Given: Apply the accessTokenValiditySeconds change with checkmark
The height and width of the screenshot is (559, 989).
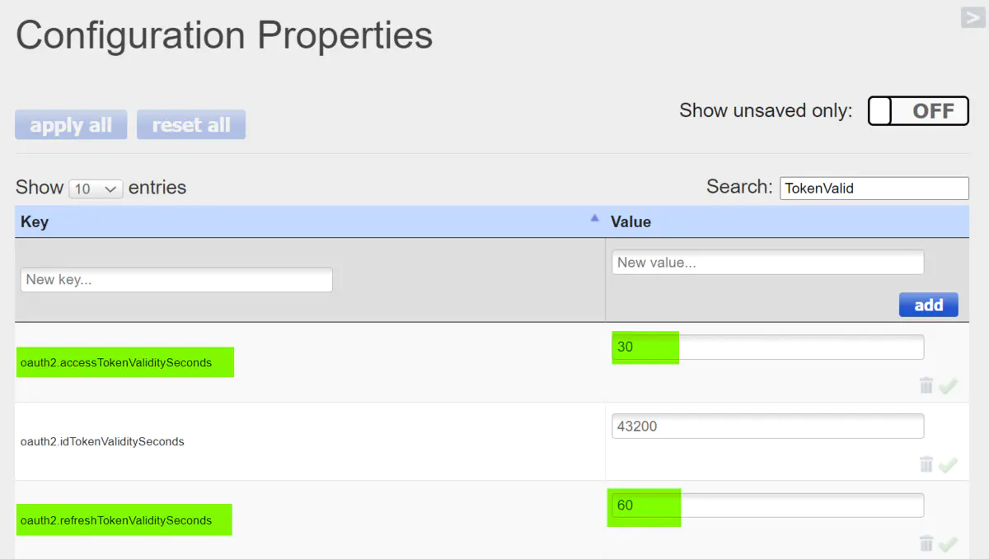Looking at the screenshot, I should pyautogui.click(x=948, y=386).
